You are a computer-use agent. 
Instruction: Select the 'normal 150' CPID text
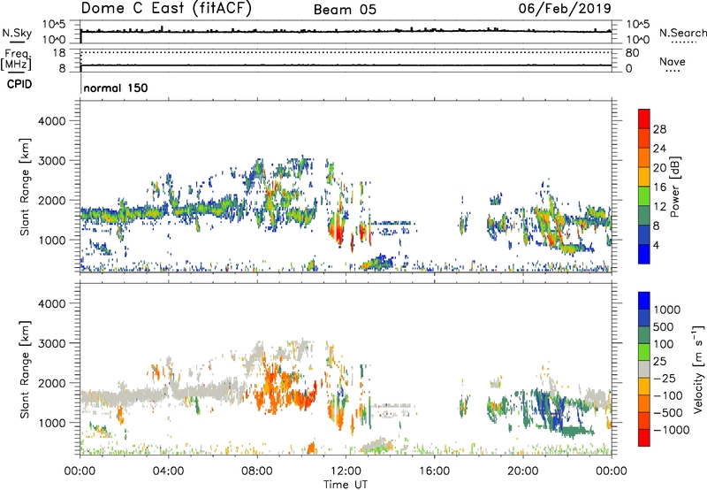(x=116, y=88)
